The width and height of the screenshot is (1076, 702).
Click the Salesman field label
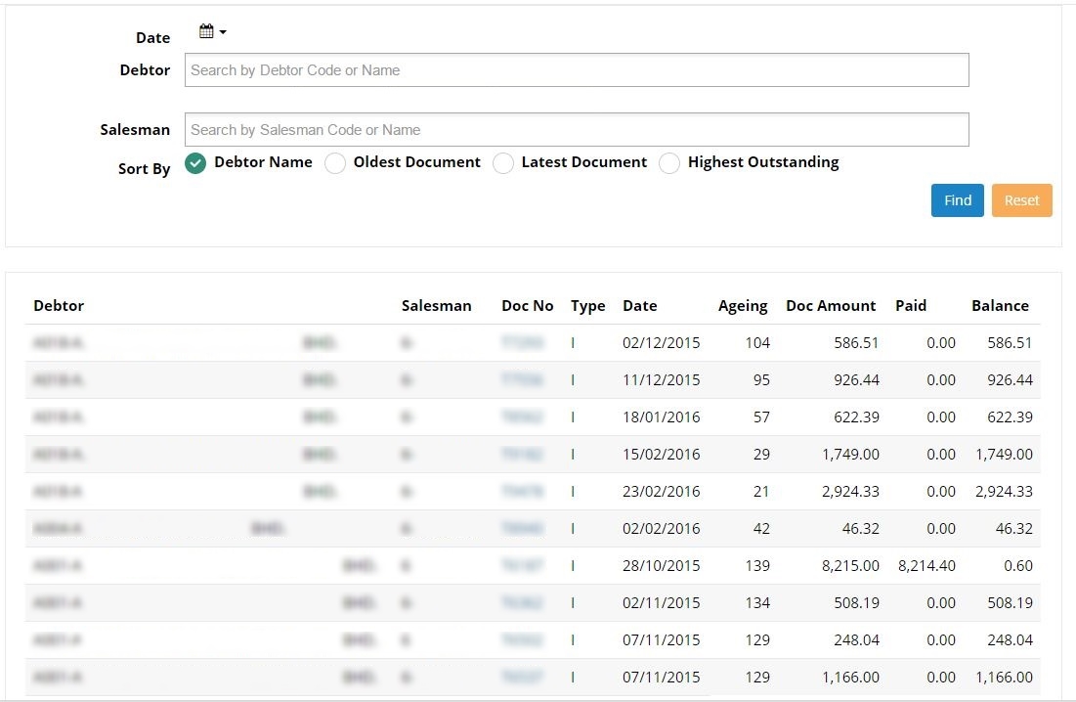[x=135, y=130]
